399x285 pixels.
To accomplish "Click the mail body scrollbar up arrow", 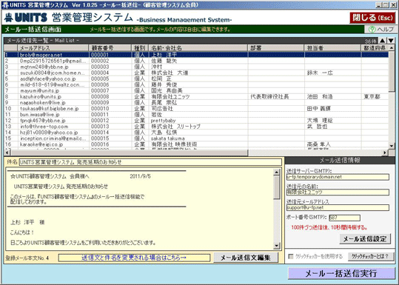I will (277, 172).
